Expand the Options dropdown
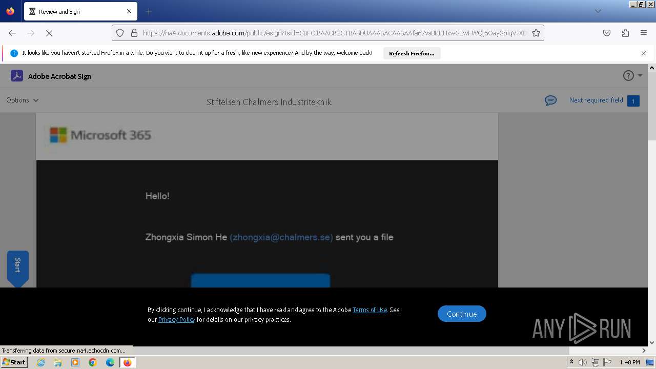Screen dimensions: 656x369 pyautogui.click(x=23, y=100)
